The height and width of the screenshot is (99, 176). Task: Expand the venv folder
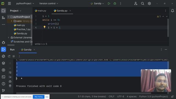coord(12,21)
